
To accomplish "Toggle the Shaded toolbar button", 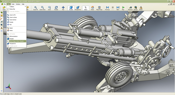I will 71,8.
